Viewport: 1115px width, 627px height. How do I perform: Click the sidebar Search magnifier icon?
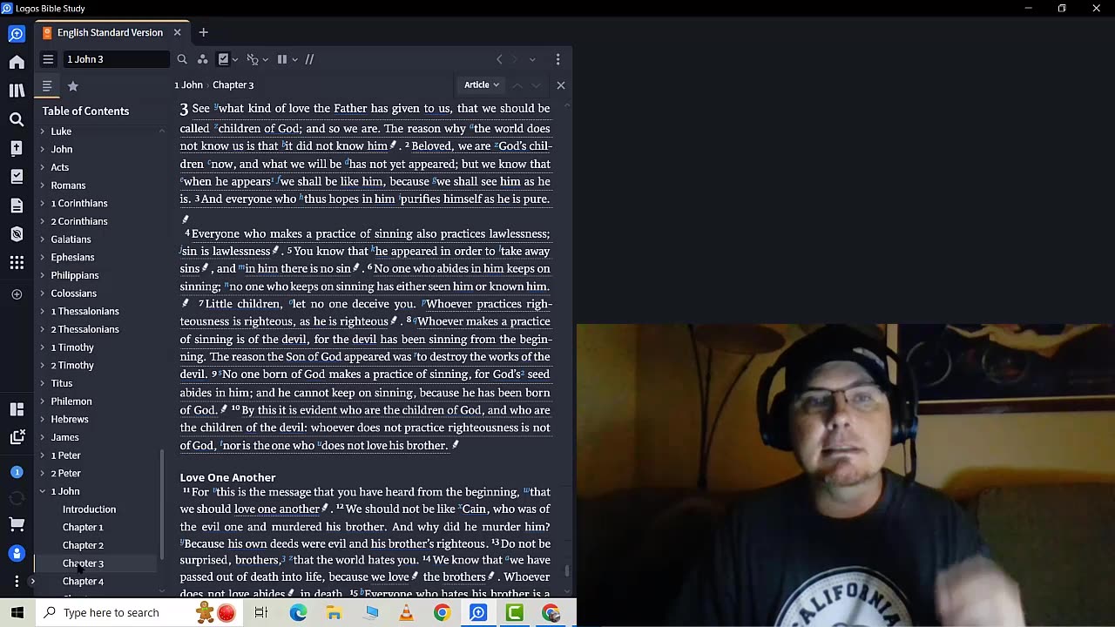click(17, 119)
